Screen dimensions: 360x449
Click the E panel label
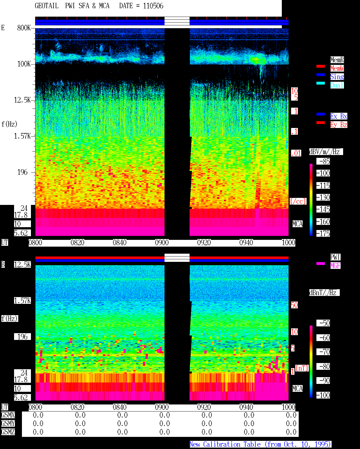tap(3, 28)
